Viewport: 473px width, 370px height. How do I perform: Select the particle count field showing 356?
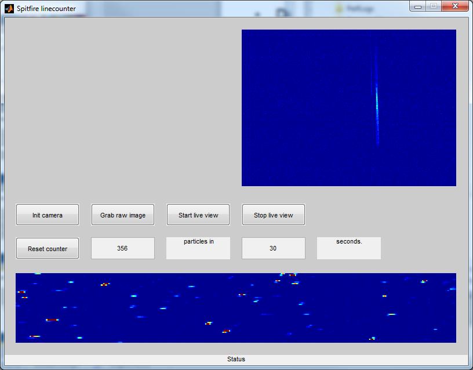coord(123,248)
